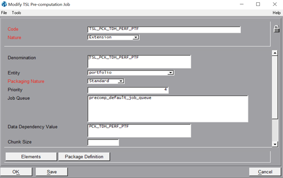The height and width of the screenshot is (178, 283).
Task: Click the Entity label
Action: coord(14,73)
